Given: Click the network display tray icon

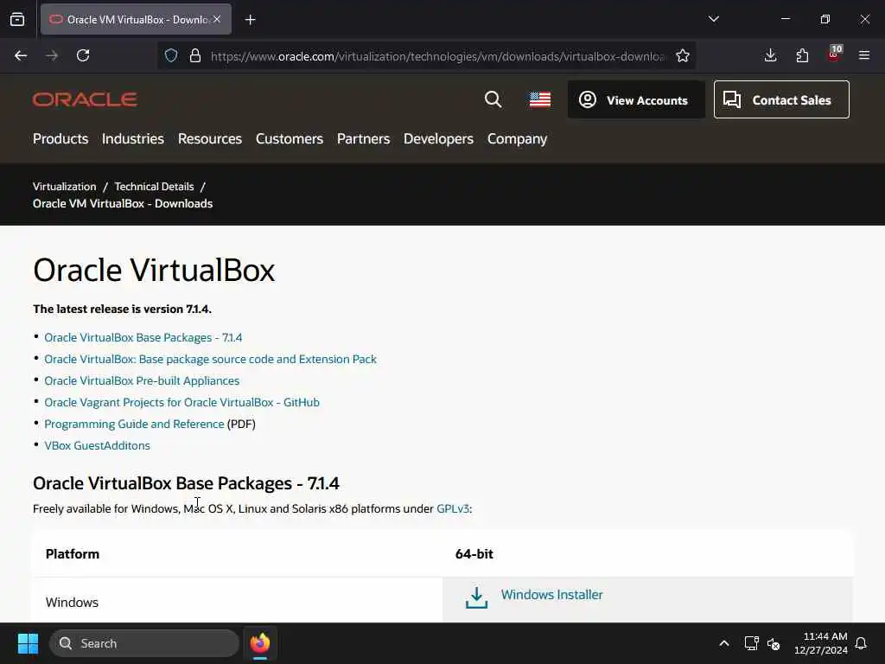Looking at the screenshot, I should (x=751, y=643).
